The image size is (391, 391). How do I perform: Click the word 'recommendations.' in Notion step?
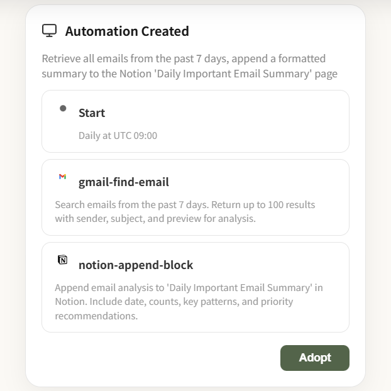(x=96, y=315)
